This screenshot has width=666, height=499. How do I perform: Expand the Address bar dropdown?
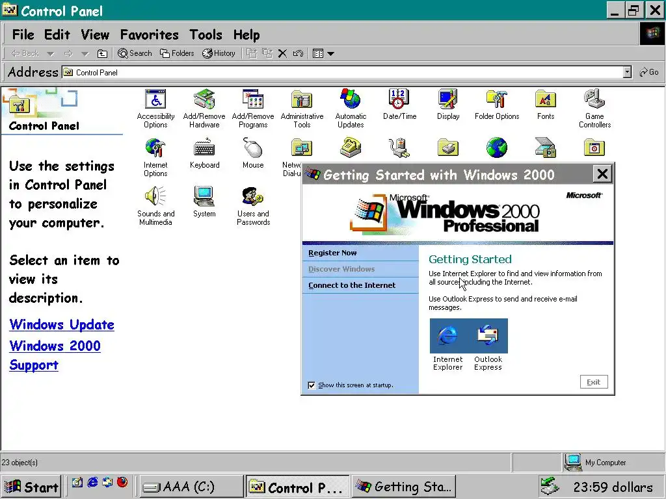point(628,72)
